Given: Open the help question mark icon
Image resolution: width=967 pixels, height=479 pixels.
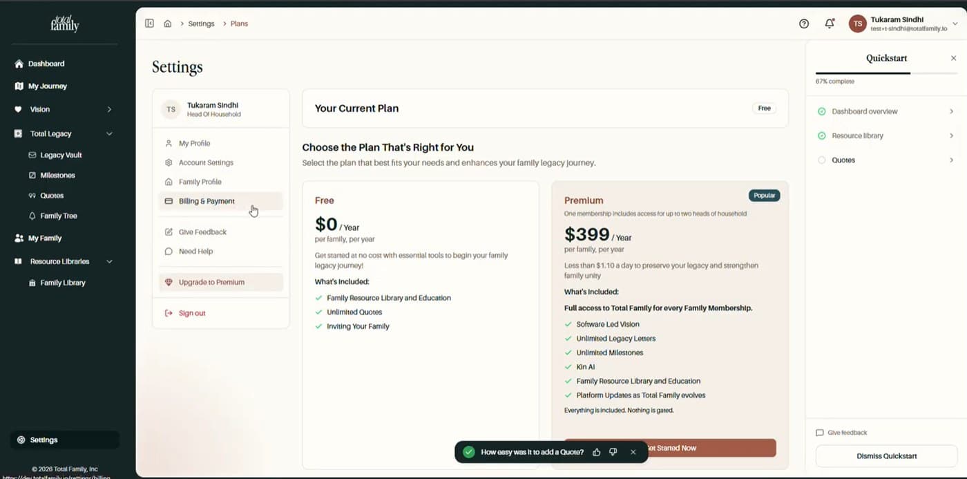Looking at the screenshot, I should click(x=804, y=24).
